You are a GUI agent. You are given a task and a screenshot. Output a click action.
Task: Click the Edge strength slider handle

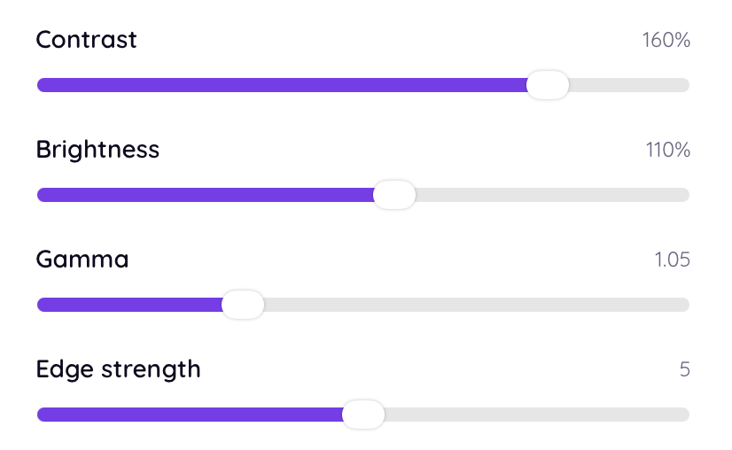363,415
